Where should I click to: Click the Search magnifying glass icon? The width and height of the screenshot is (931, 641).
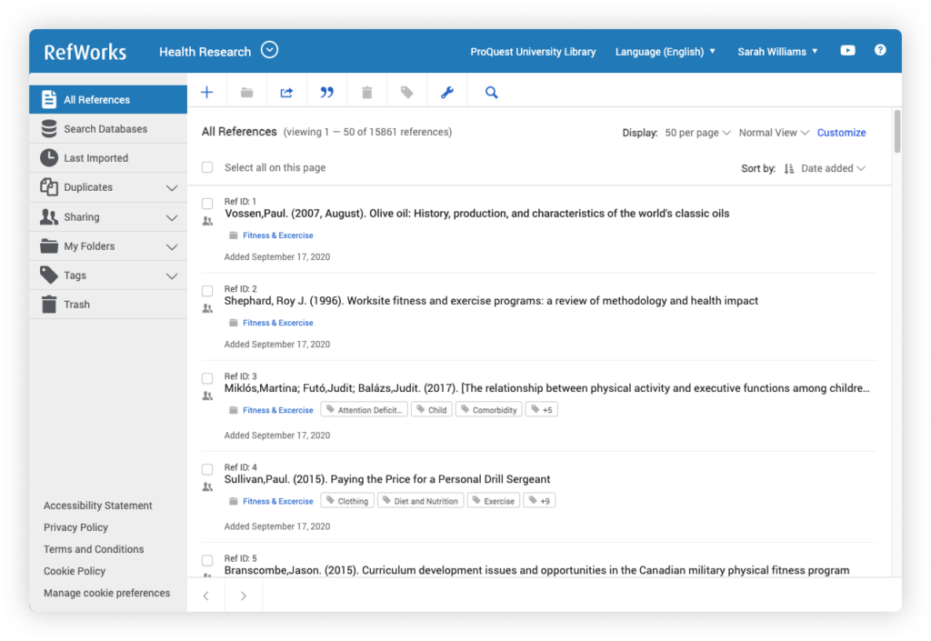491,92
